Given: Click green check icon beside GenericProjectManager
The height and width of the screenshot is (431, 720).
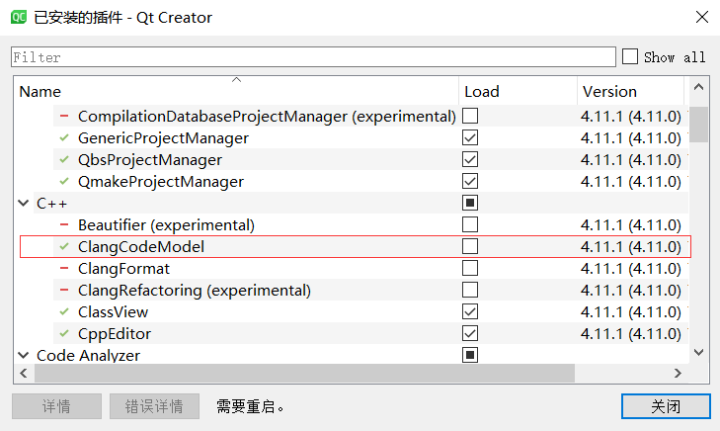Looking at the screenshot, I should (x=64, y=137).
